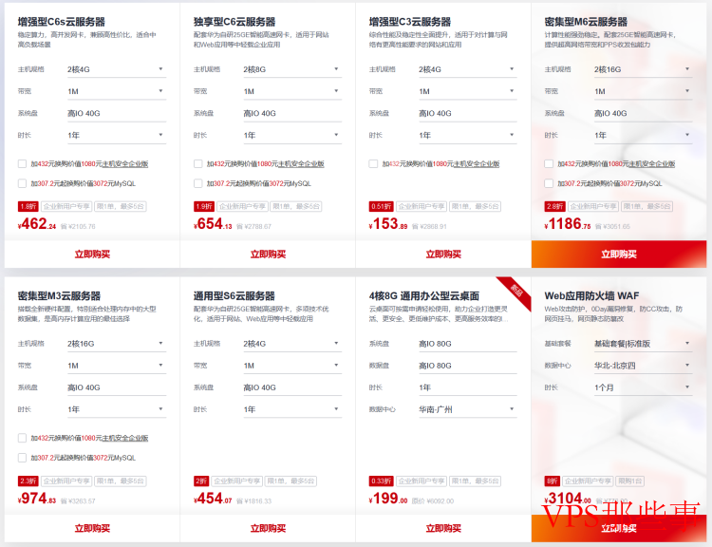
Task: Change 主机规格 for 通用型S6 server
Action: [x=292, y=344]
